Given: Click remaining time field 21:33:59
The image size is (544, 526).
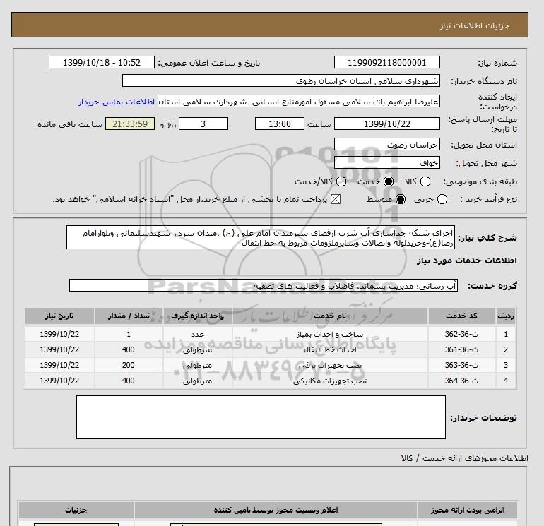Looking at the screenshot, I should click(x=130, y=124).
